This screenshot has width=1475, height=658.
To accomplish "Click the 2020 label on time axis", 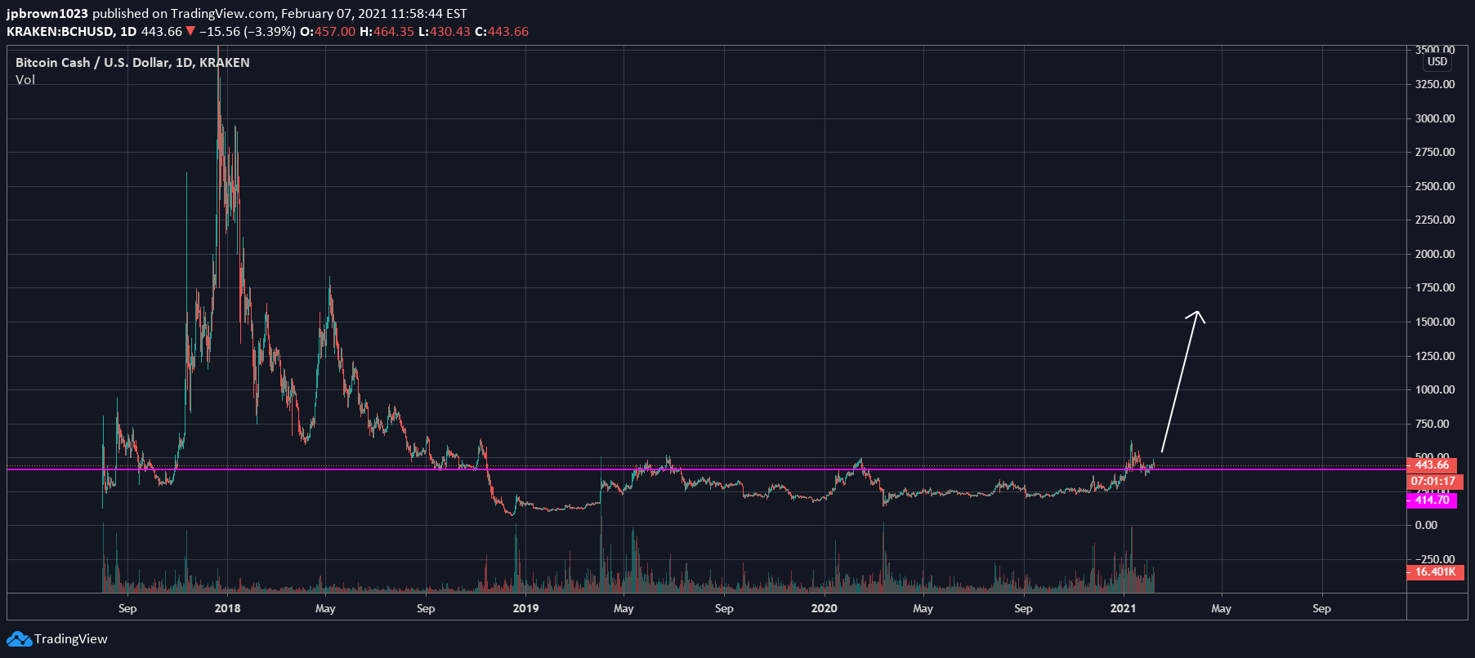I will click(824, 608).
